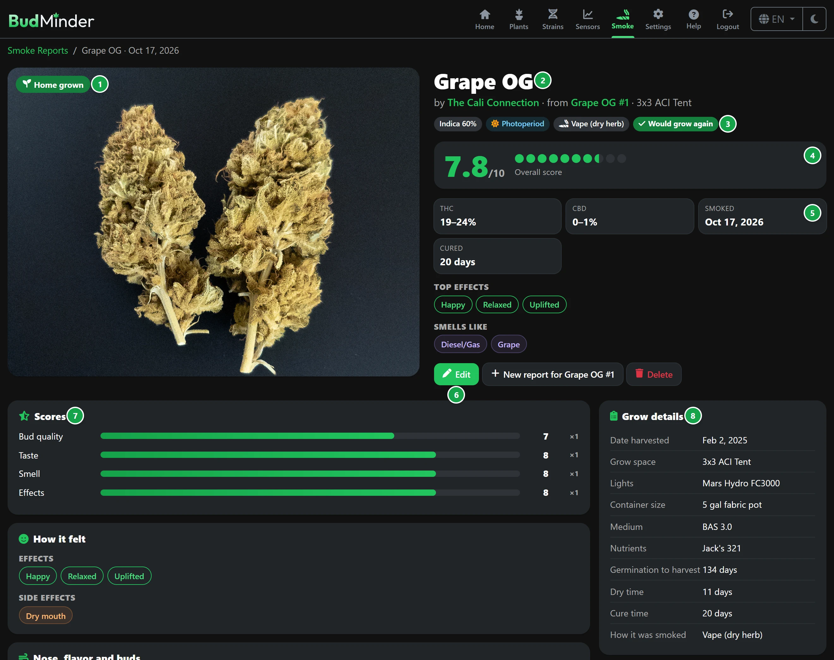
Task: Click the Dry mouth side effect chip
Action: [45, 615]
